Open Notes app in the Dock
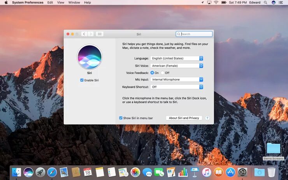 tap(100, 172)
